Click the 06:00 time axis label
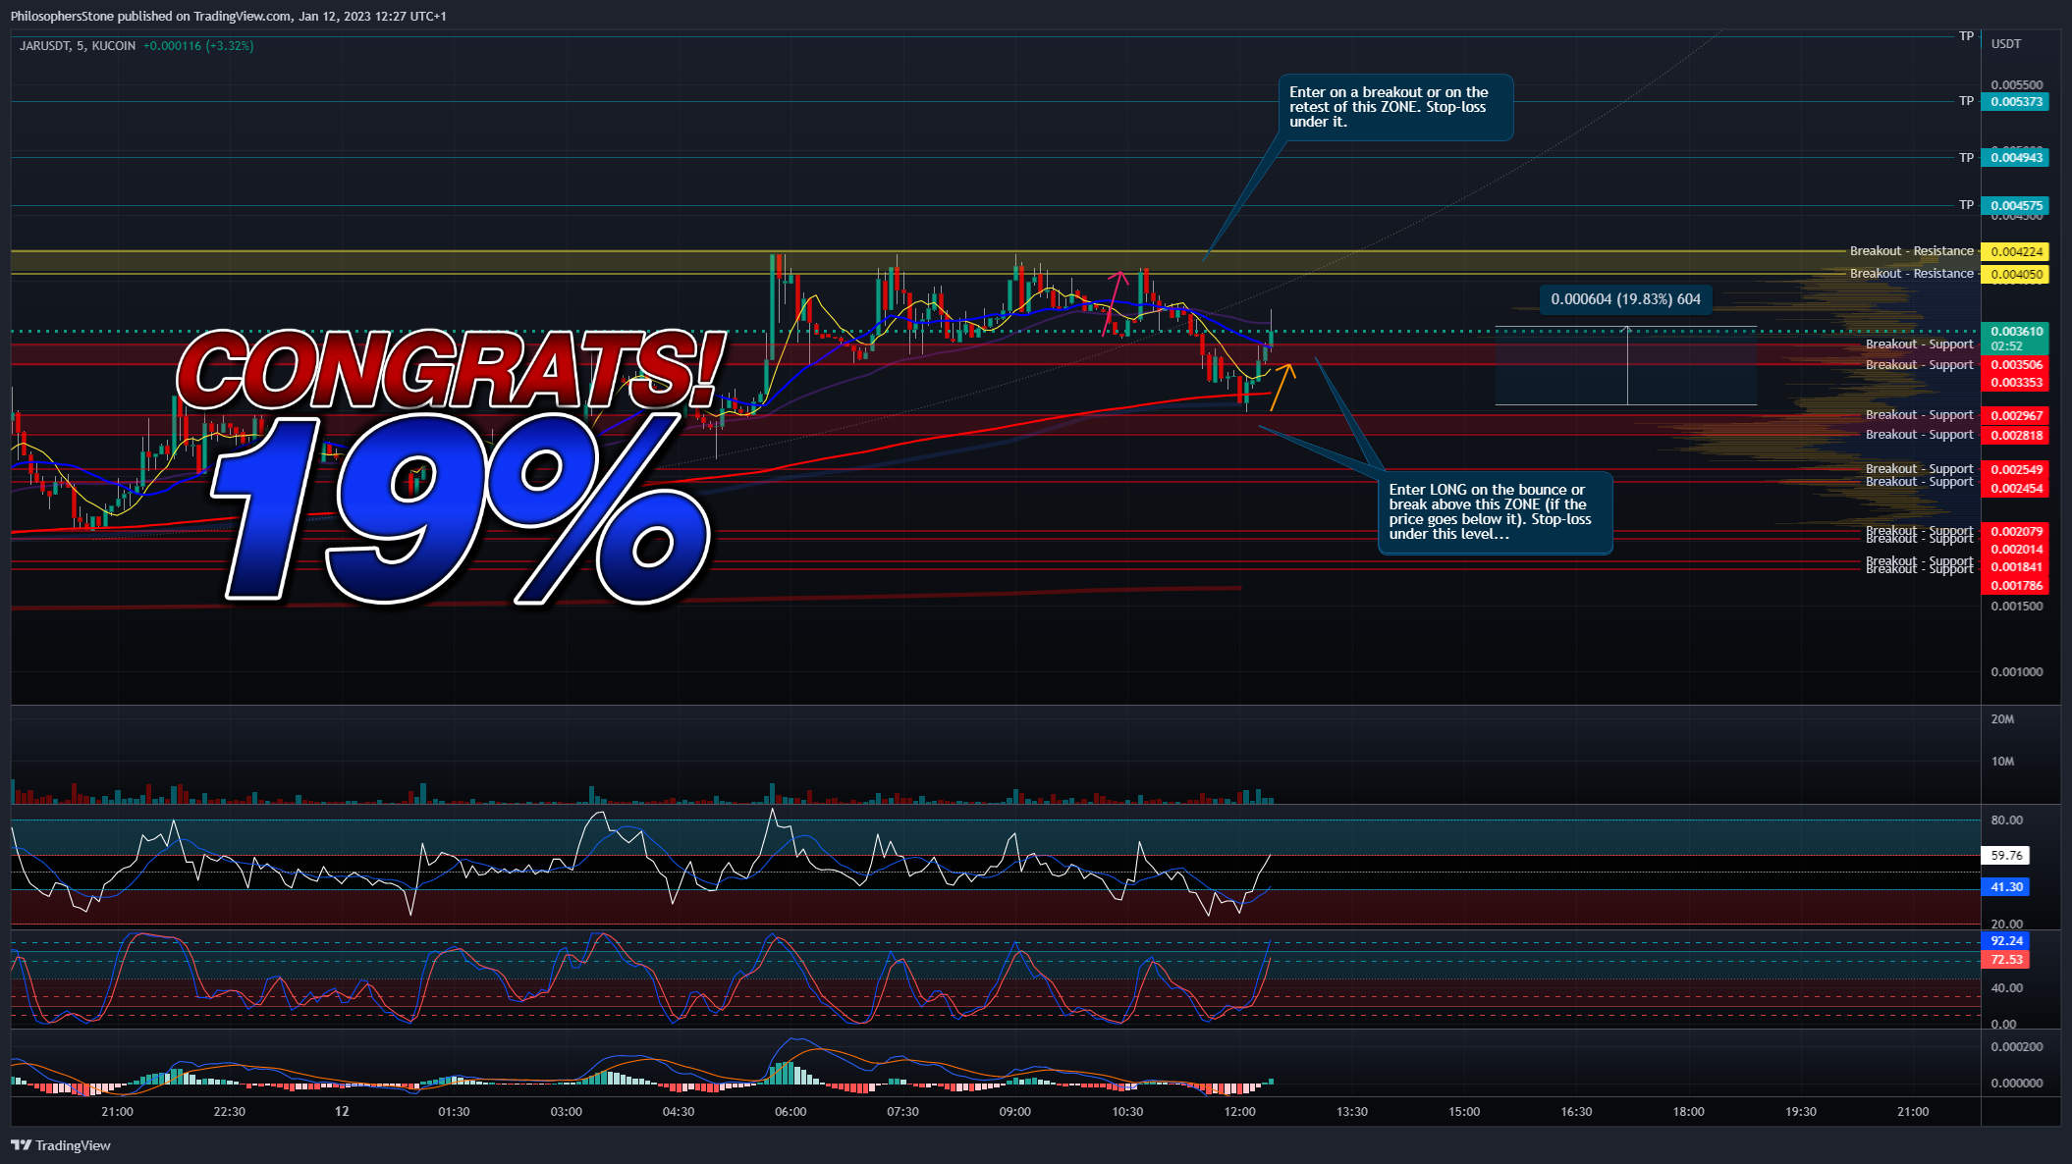 point(791,1112)
